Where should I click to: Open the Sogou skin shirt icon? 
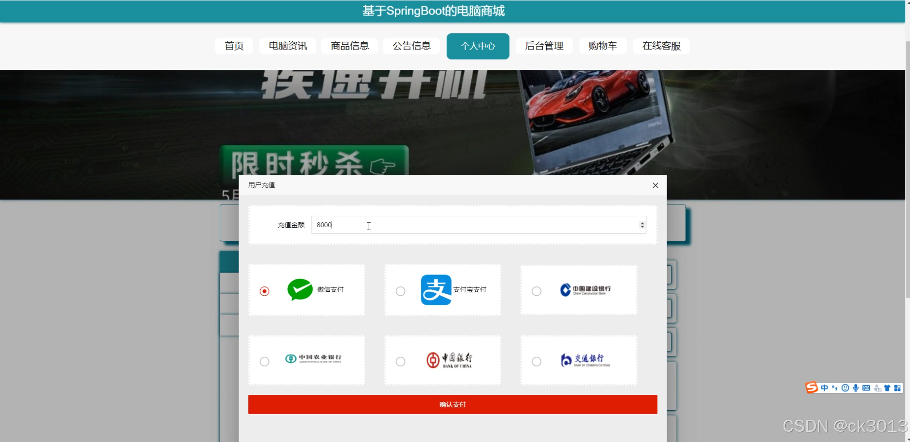click(887, 388)
